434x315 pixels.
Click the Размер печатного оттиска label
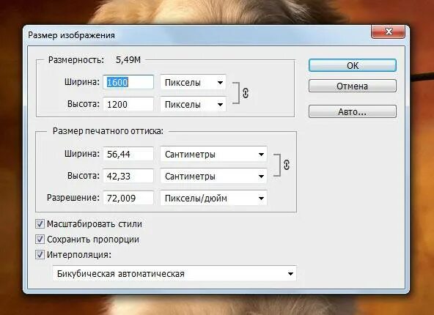click(108, 131)
